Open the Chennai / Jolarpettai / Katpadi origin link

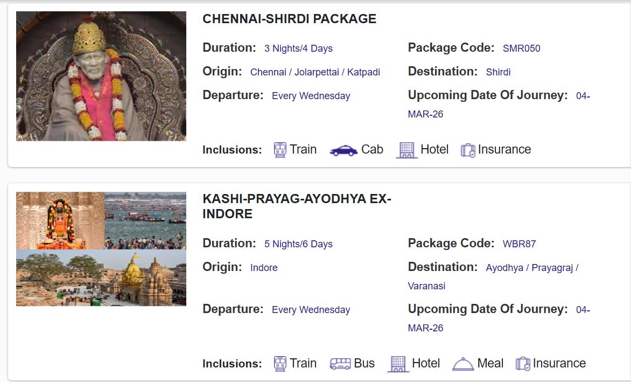click(315, 72)
